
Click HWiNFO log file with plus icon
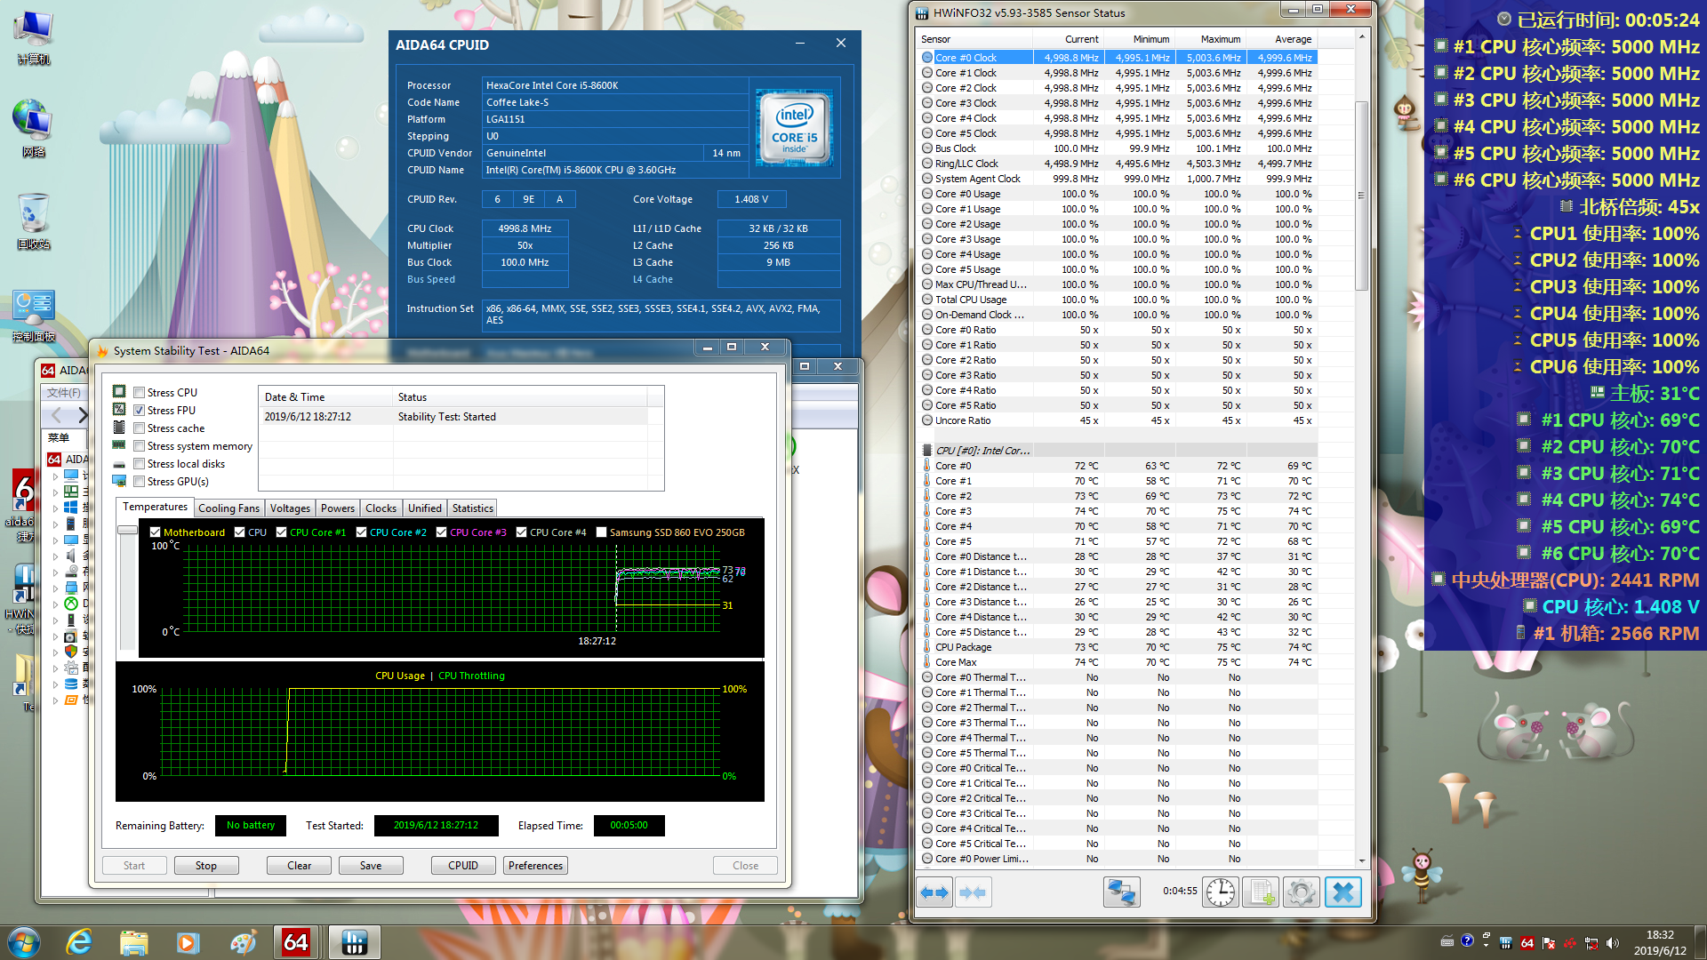(1261, 892)
